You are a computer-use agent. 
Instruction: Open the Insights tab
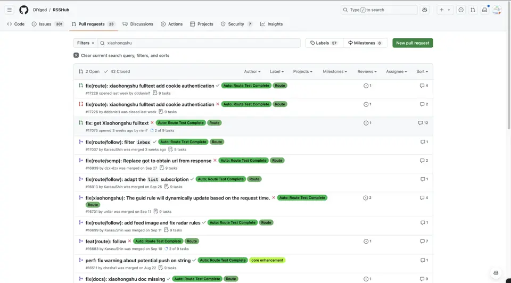[x=271, y=24]
